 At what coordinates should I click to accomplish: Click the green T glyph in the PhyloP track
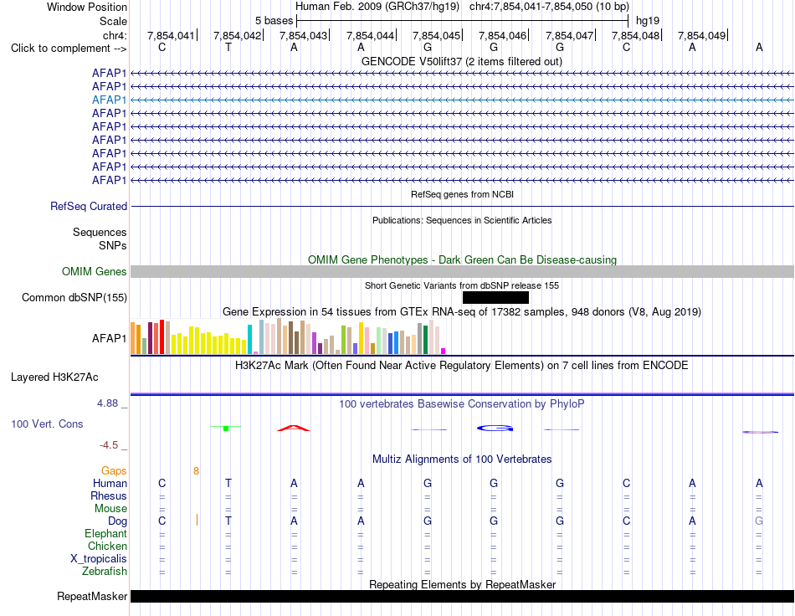226,428
